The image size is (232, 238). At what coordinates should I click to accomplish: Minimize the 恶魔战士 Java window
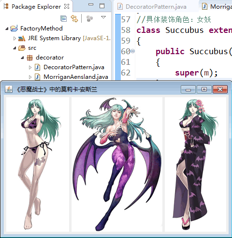188,89
